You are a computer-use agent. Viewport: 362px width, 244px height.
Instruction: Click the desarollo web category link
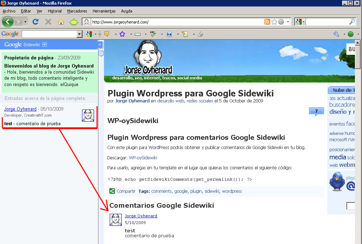click(x=171, y=101)
